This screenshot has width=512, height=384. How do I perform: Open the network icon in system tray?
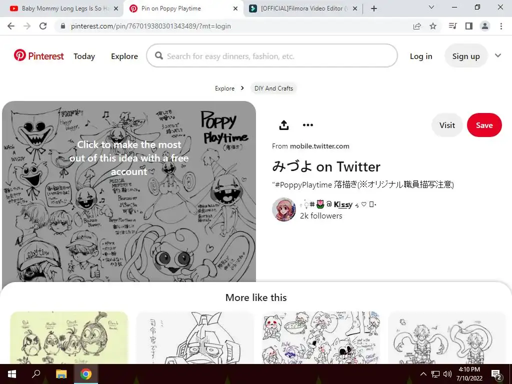click(435, 374)
